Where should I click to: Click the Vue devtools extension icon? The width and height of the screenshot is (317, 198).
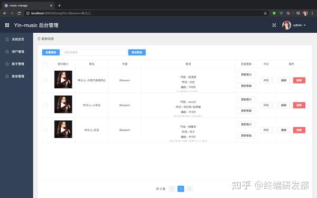coord(281,13)
